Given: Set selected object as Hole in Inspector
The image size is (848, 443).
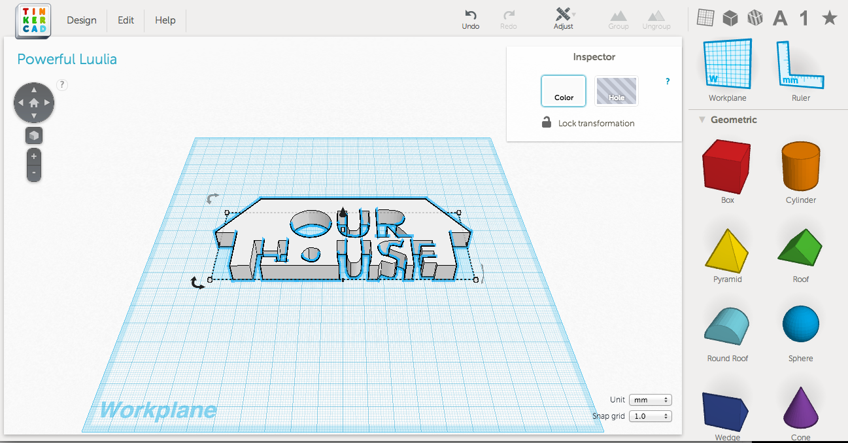Looking at the screenshot, I should [x=615, y=91].
